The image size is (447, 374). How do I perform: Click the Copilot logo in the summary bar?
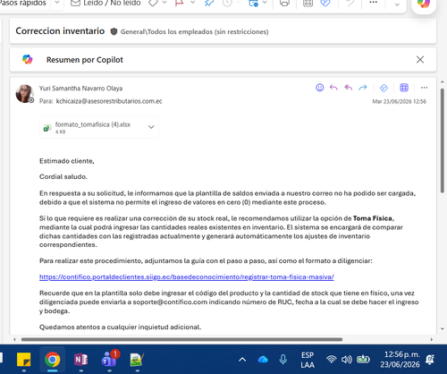pos(27,59)
